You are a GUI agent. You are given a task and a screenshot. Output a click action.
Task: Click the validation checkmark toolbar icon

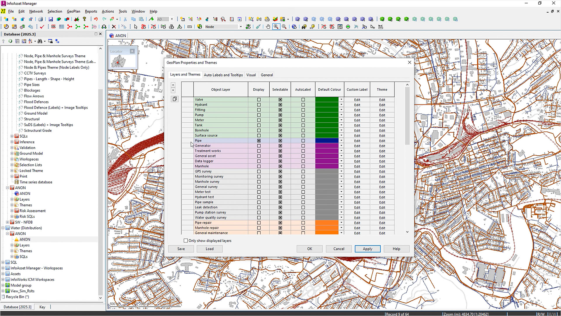point(42,27)
